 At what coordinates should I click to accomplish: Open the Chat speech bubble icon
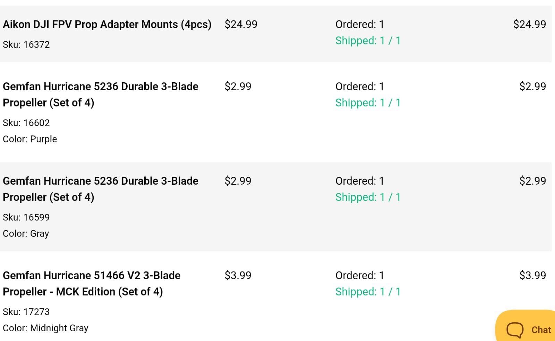tap(515, 330)
